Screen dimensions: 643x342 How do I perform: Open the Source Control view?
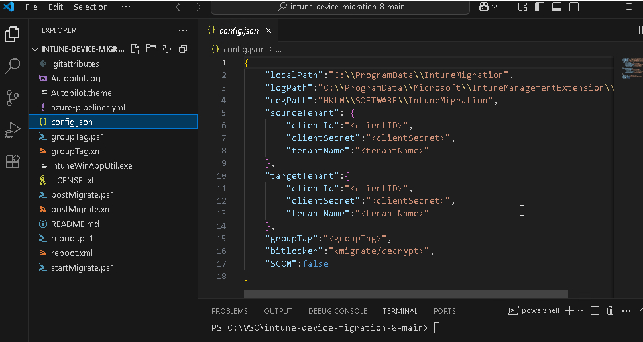[13, 98]
